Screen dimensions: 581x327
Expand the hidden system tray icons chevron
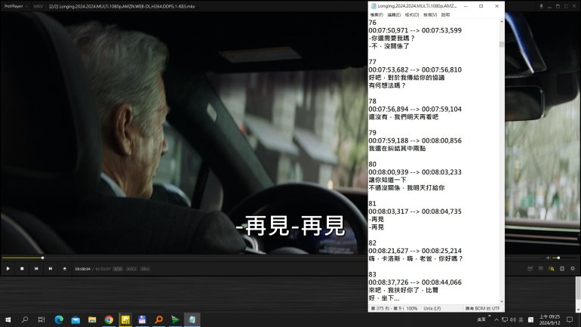pyautogui.click(x=496, y=319)
